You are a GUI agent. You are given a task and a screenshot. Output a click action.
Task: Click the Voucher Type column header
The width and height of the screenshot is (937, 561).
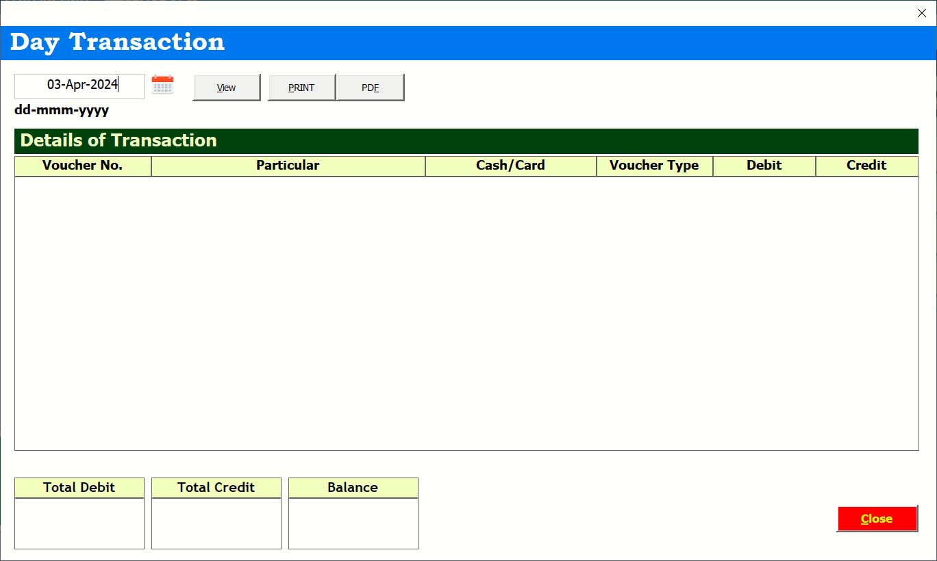tap(654, 166)
